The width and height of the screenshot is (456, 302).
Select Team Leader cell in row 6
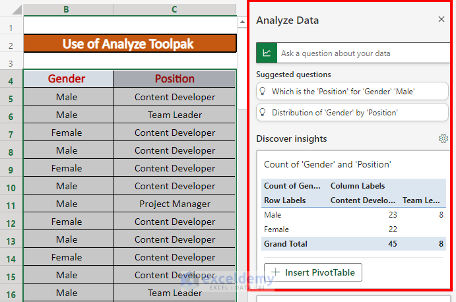174,115
